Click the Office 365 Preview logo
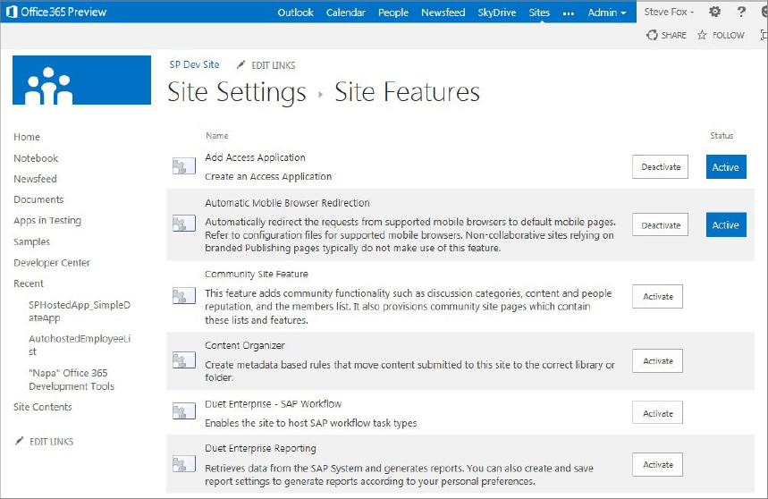 [x=56, y=12]
